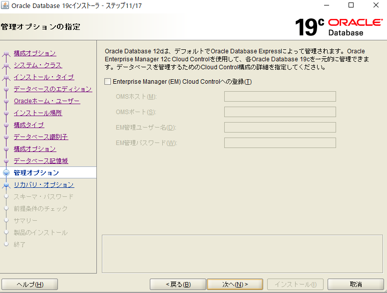The height and width of the screenshot is (293, 387).
Task: Open the Oracleホーム・ユーザー step
Action: pos(46,101)
